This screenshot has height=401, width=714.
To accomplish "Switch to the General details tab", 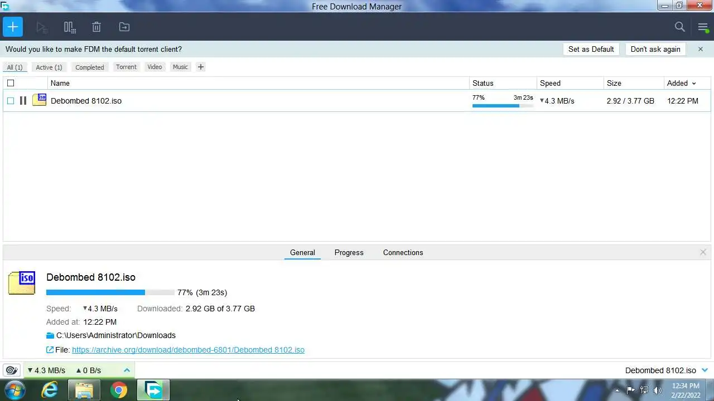I will click(302, 252).
